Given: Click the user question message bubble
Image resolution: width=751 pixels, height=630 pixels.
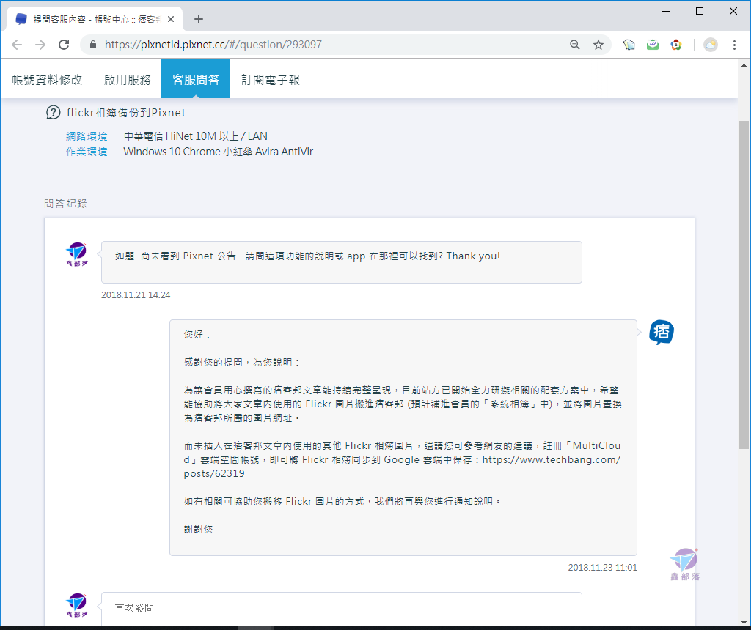Looking at the screenshot, I should click(x=342, y=262).
